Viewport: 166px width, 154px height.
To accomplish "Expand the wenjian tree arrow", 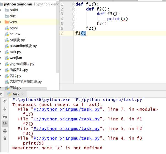I will pyautogui.click(x=1, y=58).
